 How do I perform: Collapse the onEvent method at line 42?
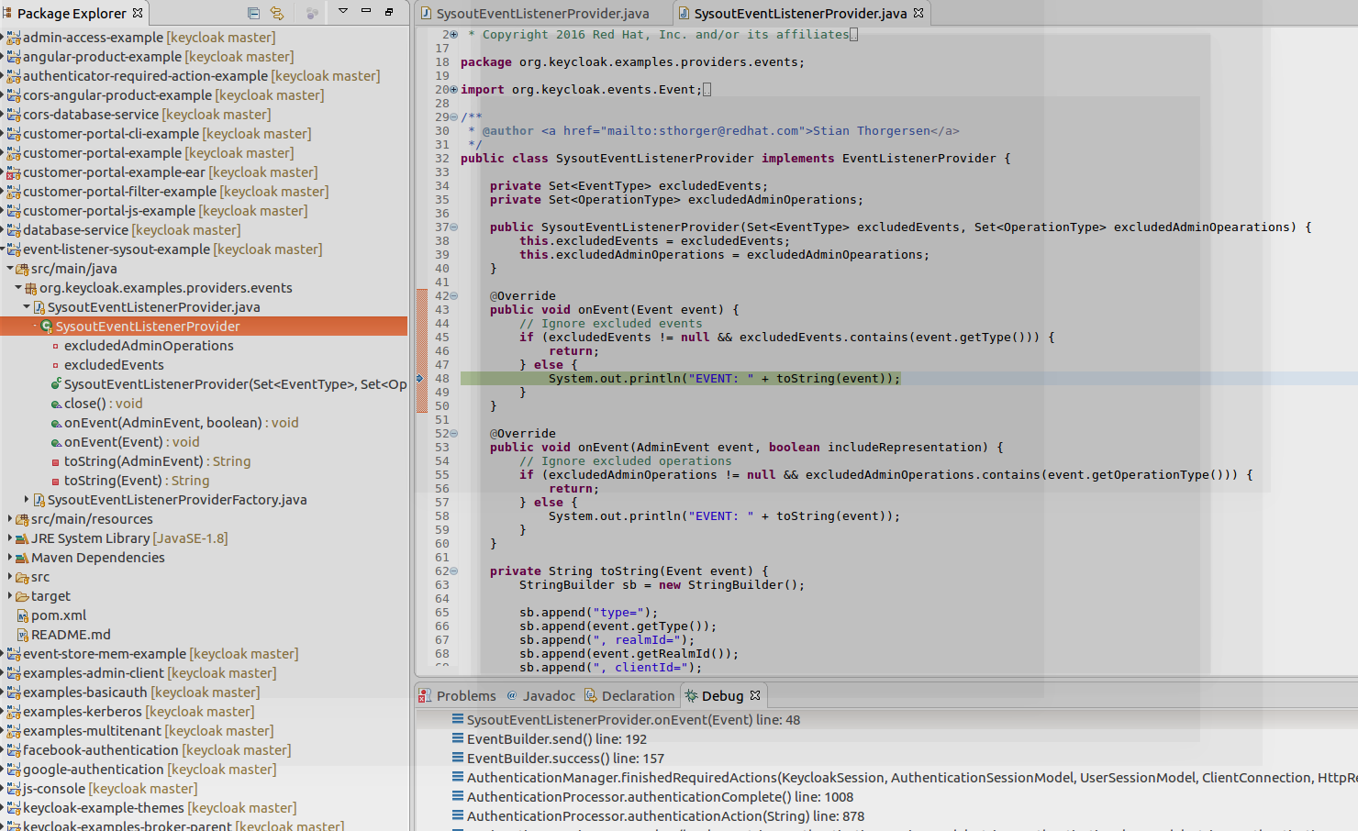click(454, 296)
